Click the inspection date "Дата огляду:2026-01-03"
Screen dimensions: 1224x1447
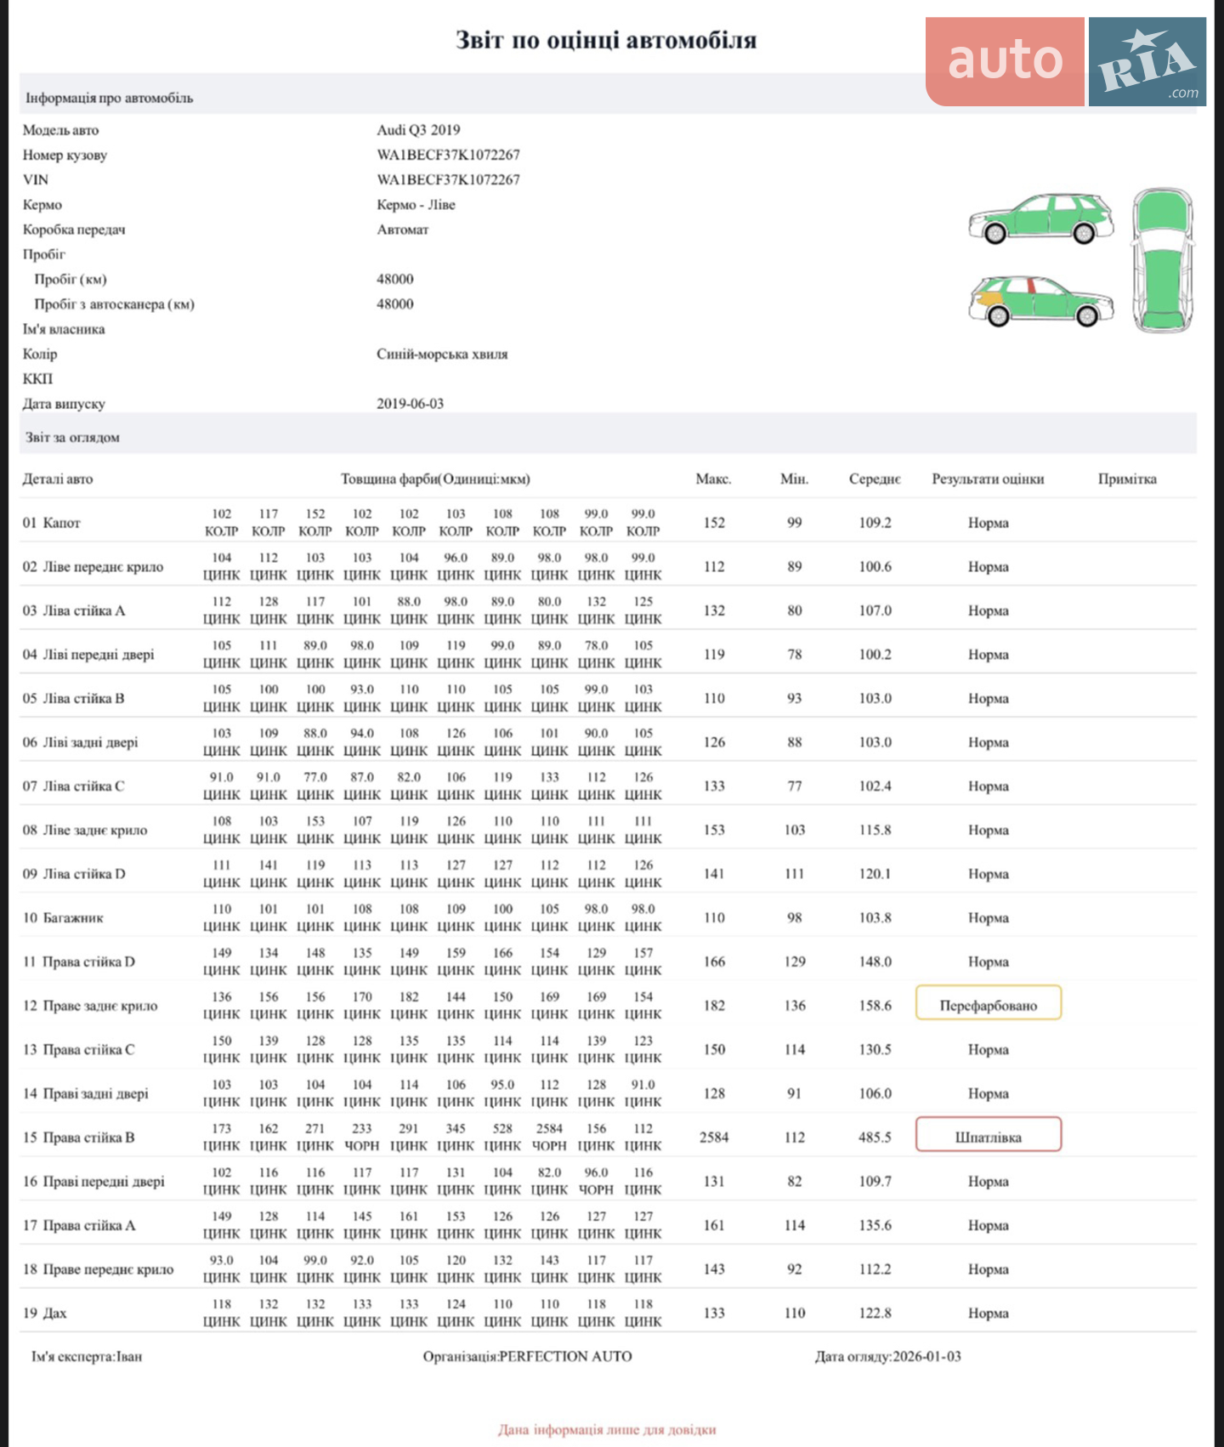pyautogui.click(x=888, y=1357)
